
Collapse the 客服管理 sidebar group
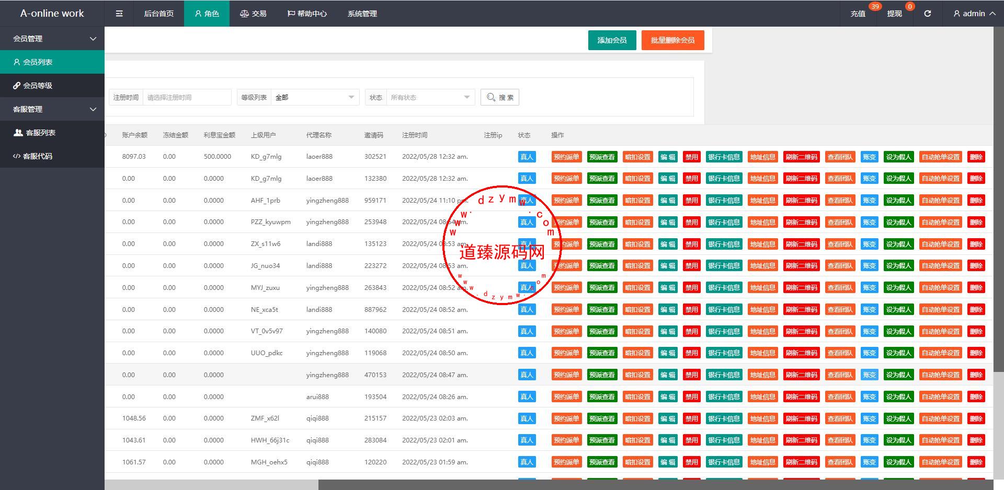tap(52, 109)
